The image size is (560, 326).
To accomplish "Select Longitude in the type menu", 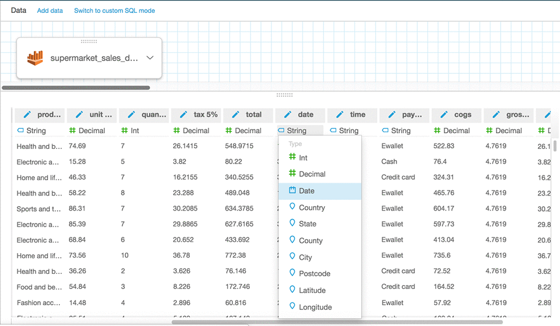I will coord(320,307).
